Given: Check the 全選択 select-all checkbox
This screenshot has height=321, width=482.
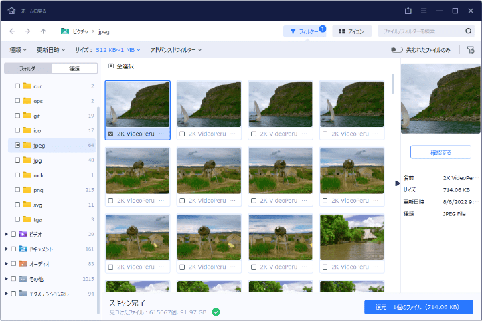Looking at the screenshot, I should (111, 66).
